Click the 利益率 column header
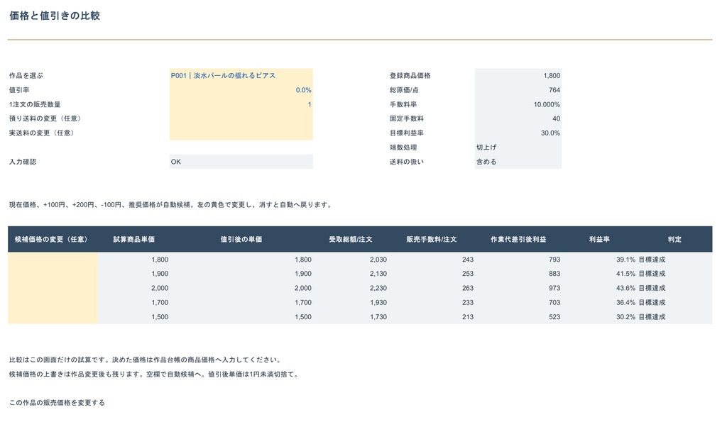727x422 pixels. [599, 240]
